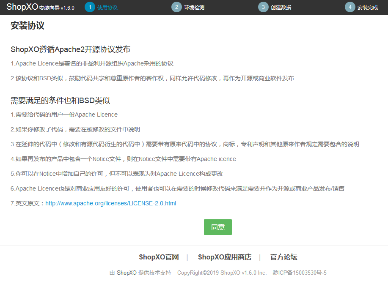Screen dimensions: 388x281
Task: Select step 4 circle 安装完成
Action: coord(350,7)
